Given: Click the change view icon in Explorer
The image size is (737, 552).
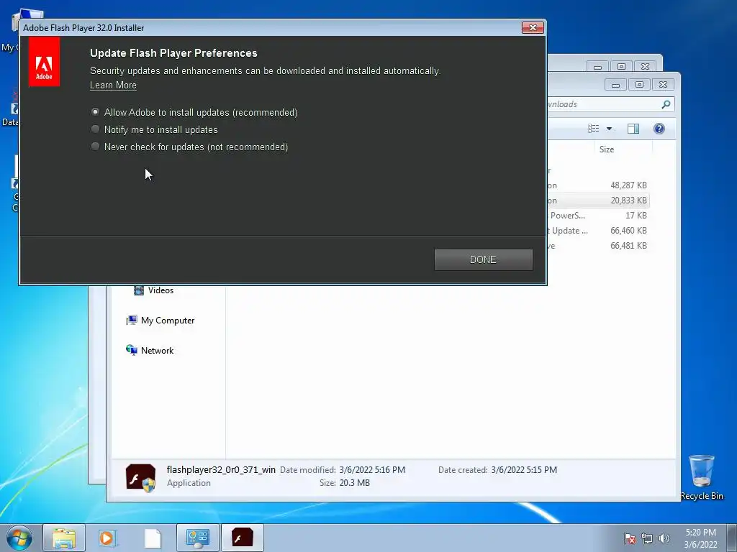Looking at the screenshot, I should pos(594,129).
